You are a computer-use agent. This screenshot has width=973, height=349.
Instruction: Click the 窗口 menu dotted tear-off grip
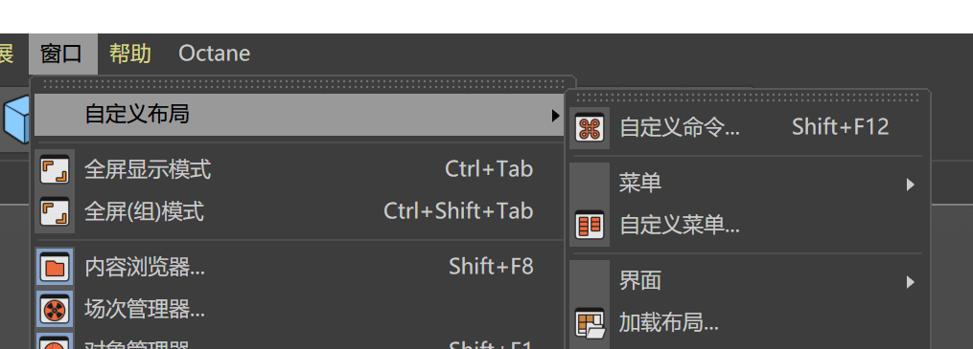[305, 83]
